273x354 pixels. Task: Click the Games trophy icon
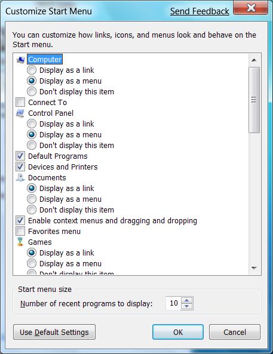point(20,242)
